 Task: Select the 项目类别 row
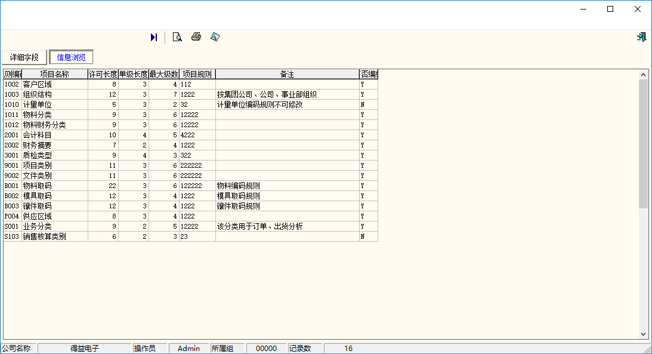coord(190,165)
